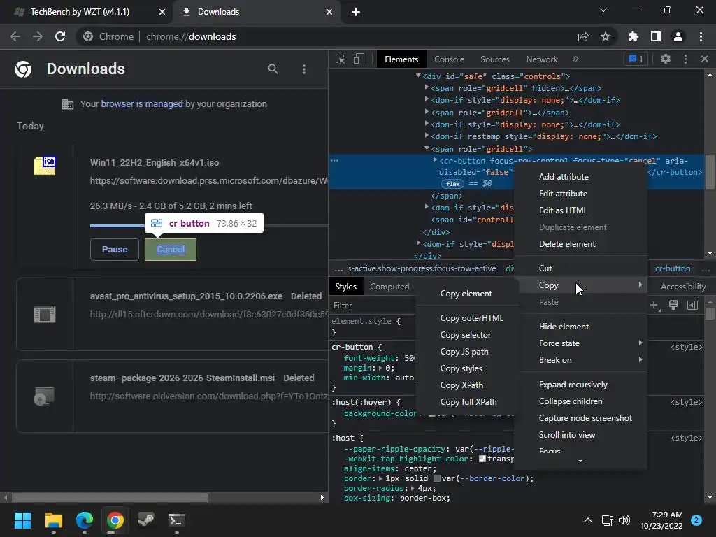Screen dimensions: 716x537
Task: Collapse div id safe node
Action: pyautogui.click(x=418, y=76)
